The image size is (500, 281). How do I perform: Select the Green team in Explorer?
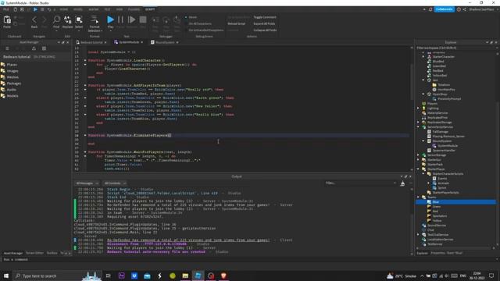pyautogui.click(x=436, y=207)
